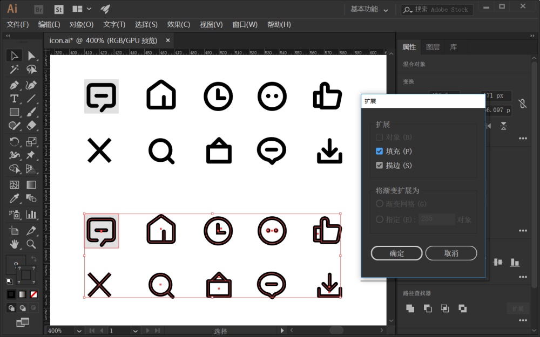
Task: Click the Exclude pathfinder icon
Action: point(462,308)
